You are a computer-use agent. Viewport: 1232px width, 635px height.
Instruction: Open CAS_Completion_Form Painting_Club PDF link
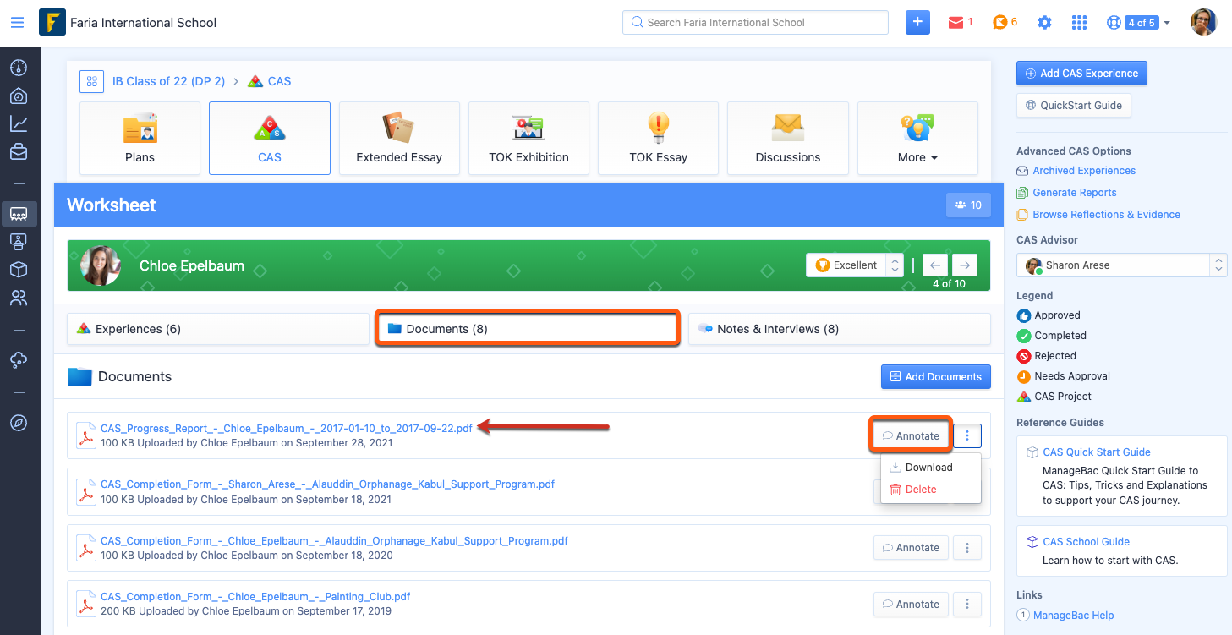coord(255,597)
